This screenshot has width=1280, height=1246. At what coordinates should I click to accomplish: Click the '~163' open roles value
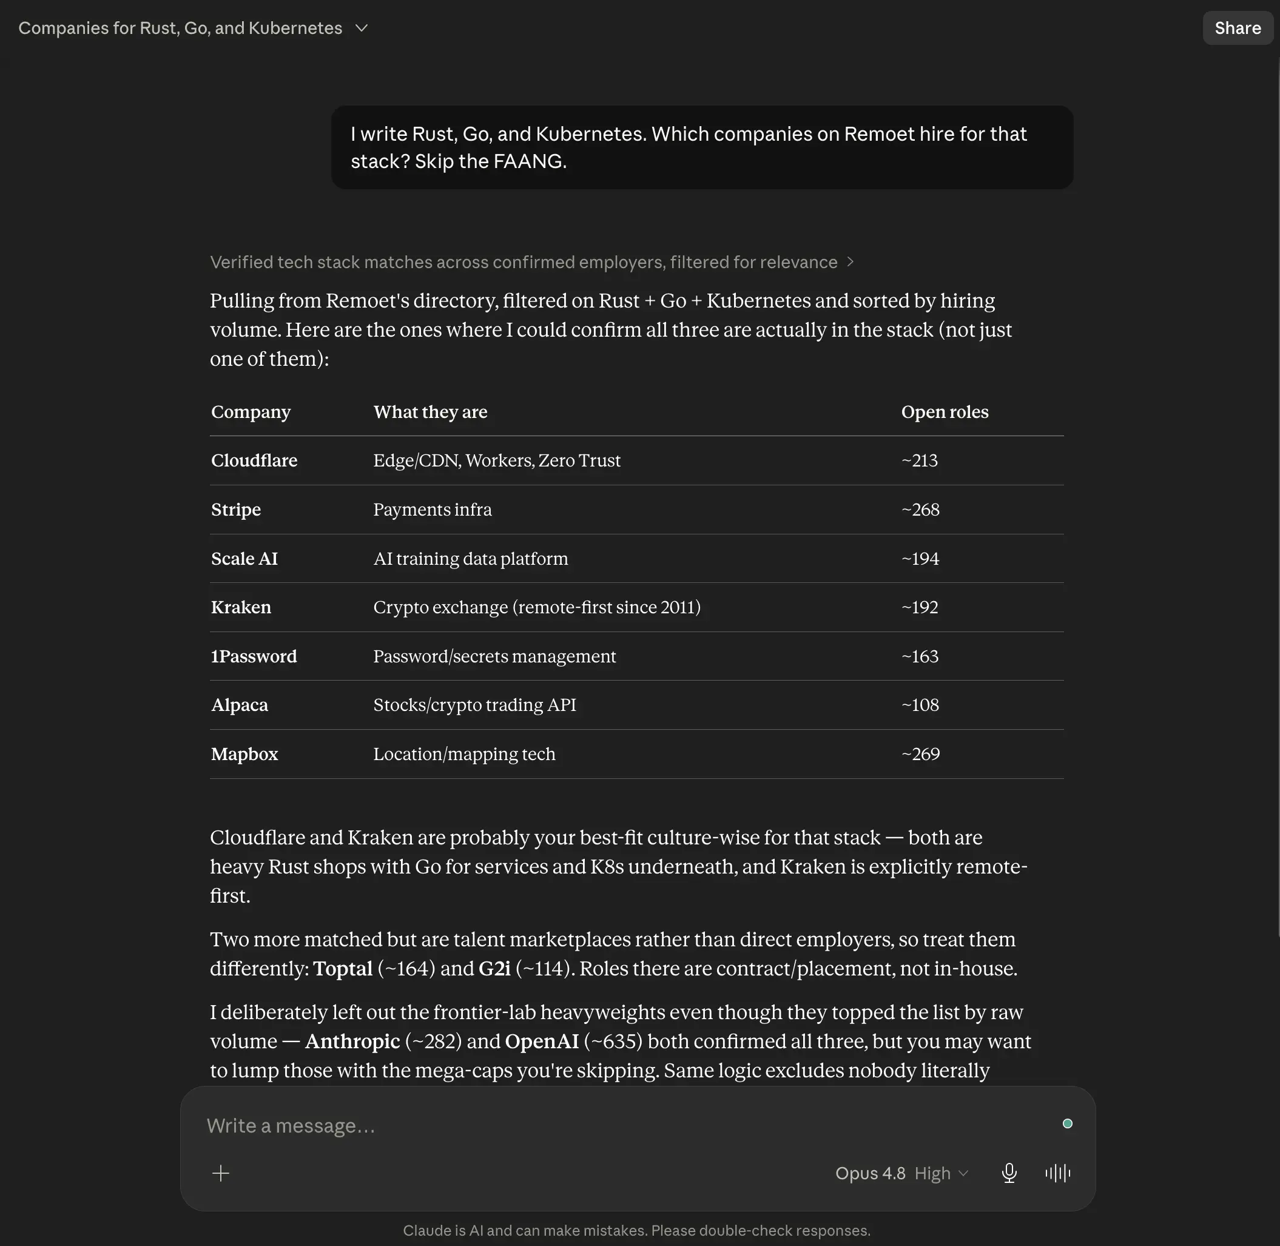tap(920, 656)
